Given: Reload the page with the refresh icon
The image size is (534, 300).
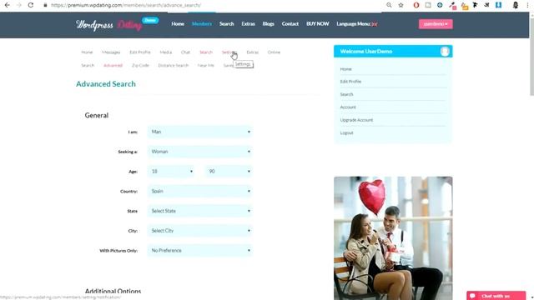Looking at the screenshot, I should tap(31, 5).
